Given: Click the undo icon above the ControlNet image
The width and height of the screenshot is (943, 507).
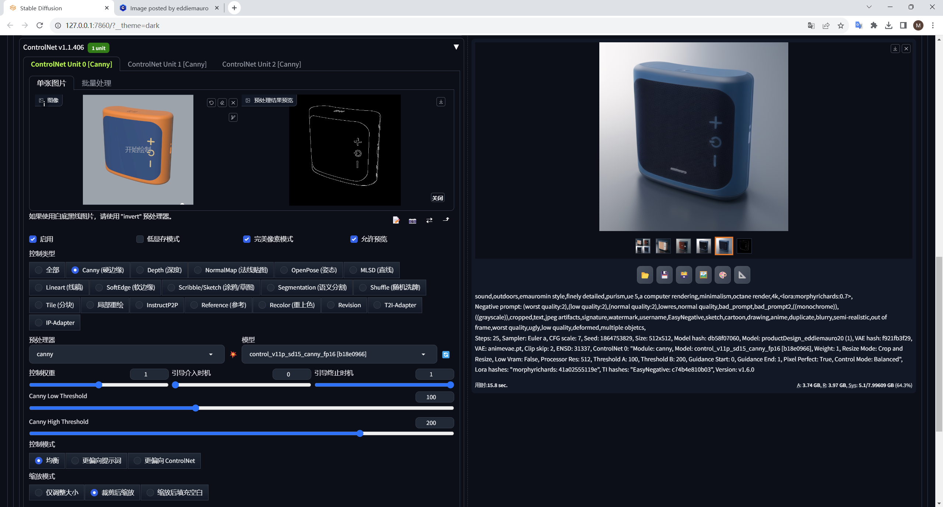Looking at the screenshot, I should point(211,103).
